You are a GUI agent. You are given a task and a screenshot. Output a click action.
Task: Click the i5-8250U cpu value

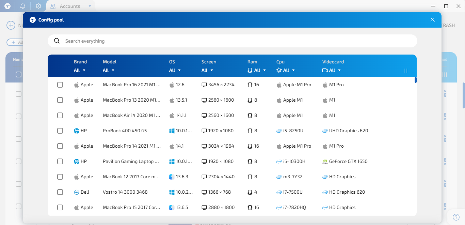pos(293,131)
